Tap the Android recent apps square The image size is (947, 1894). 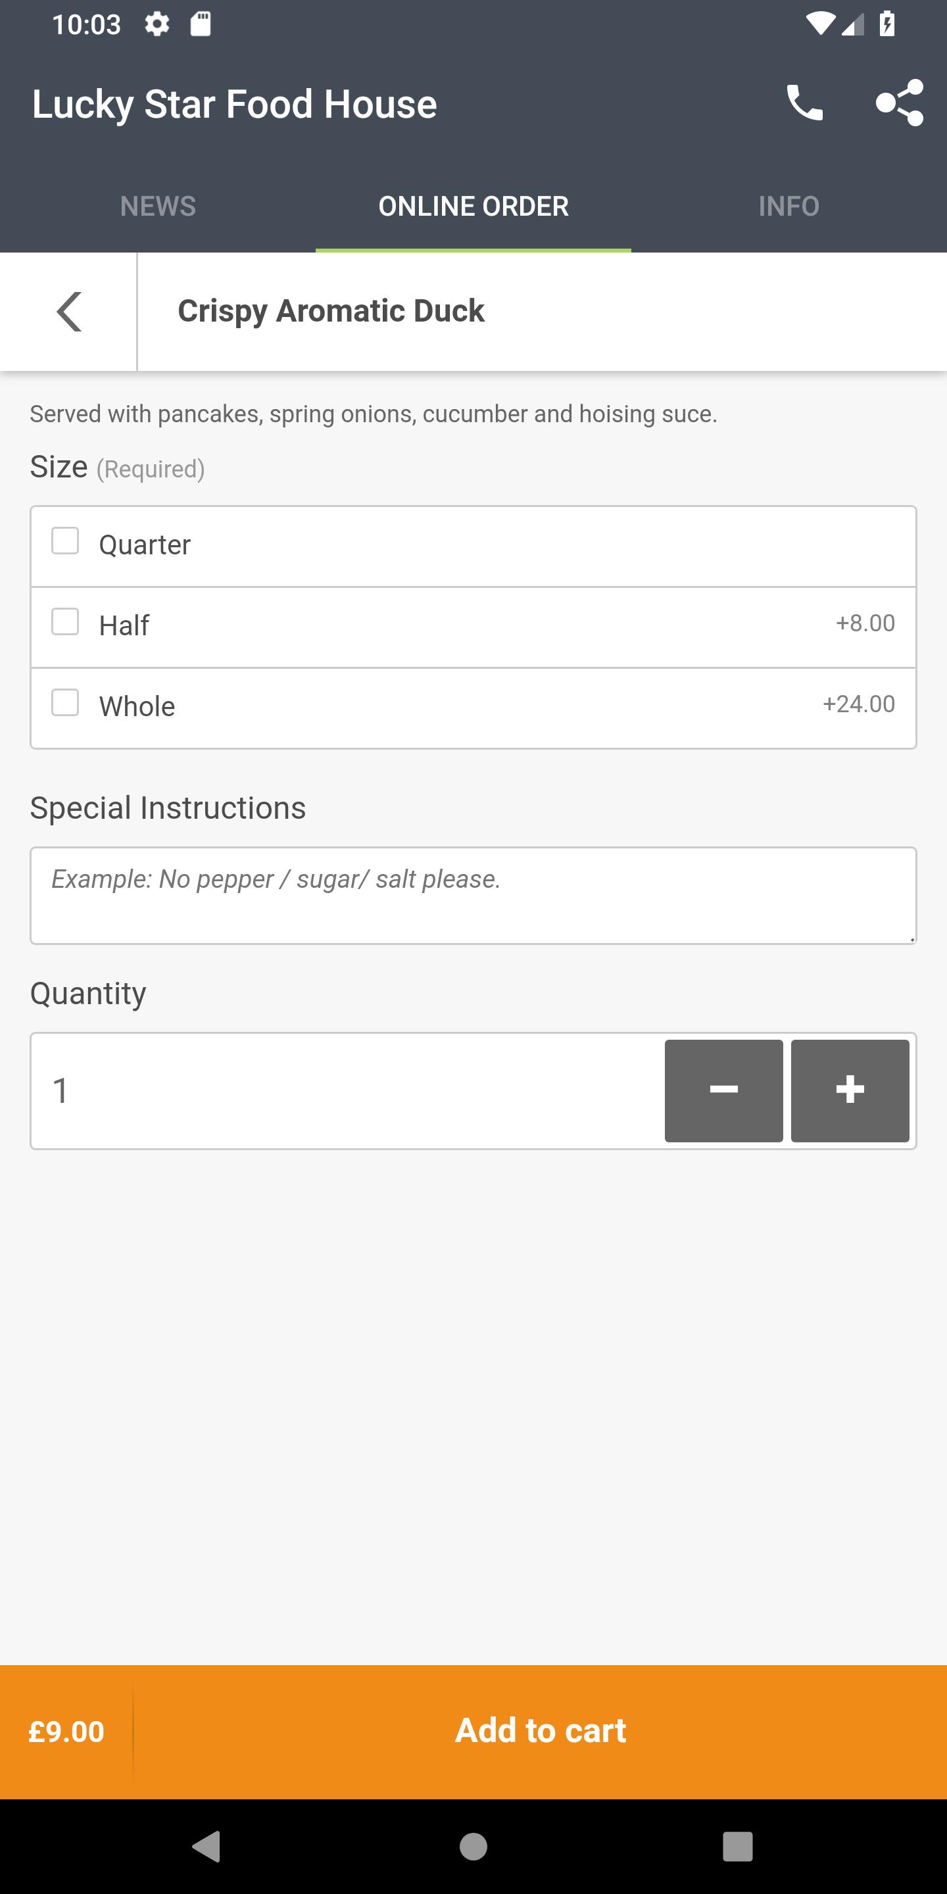tap(737, 1845)
